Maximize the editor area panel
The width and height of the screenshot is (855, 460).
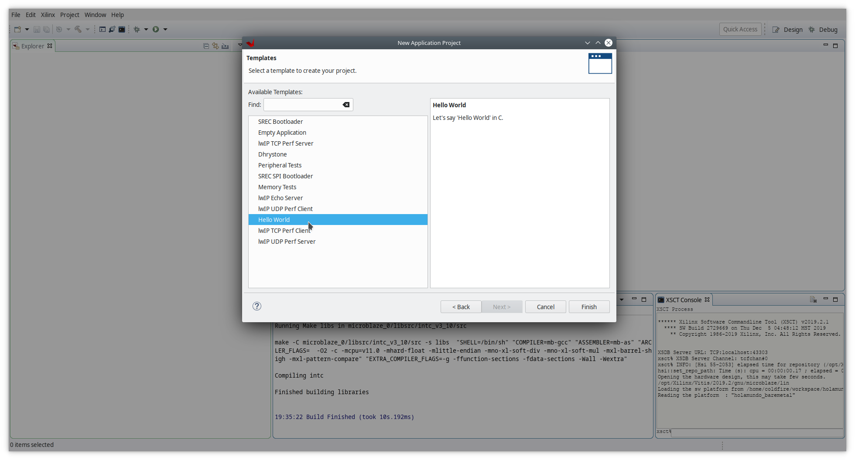(x=835, y=46)
